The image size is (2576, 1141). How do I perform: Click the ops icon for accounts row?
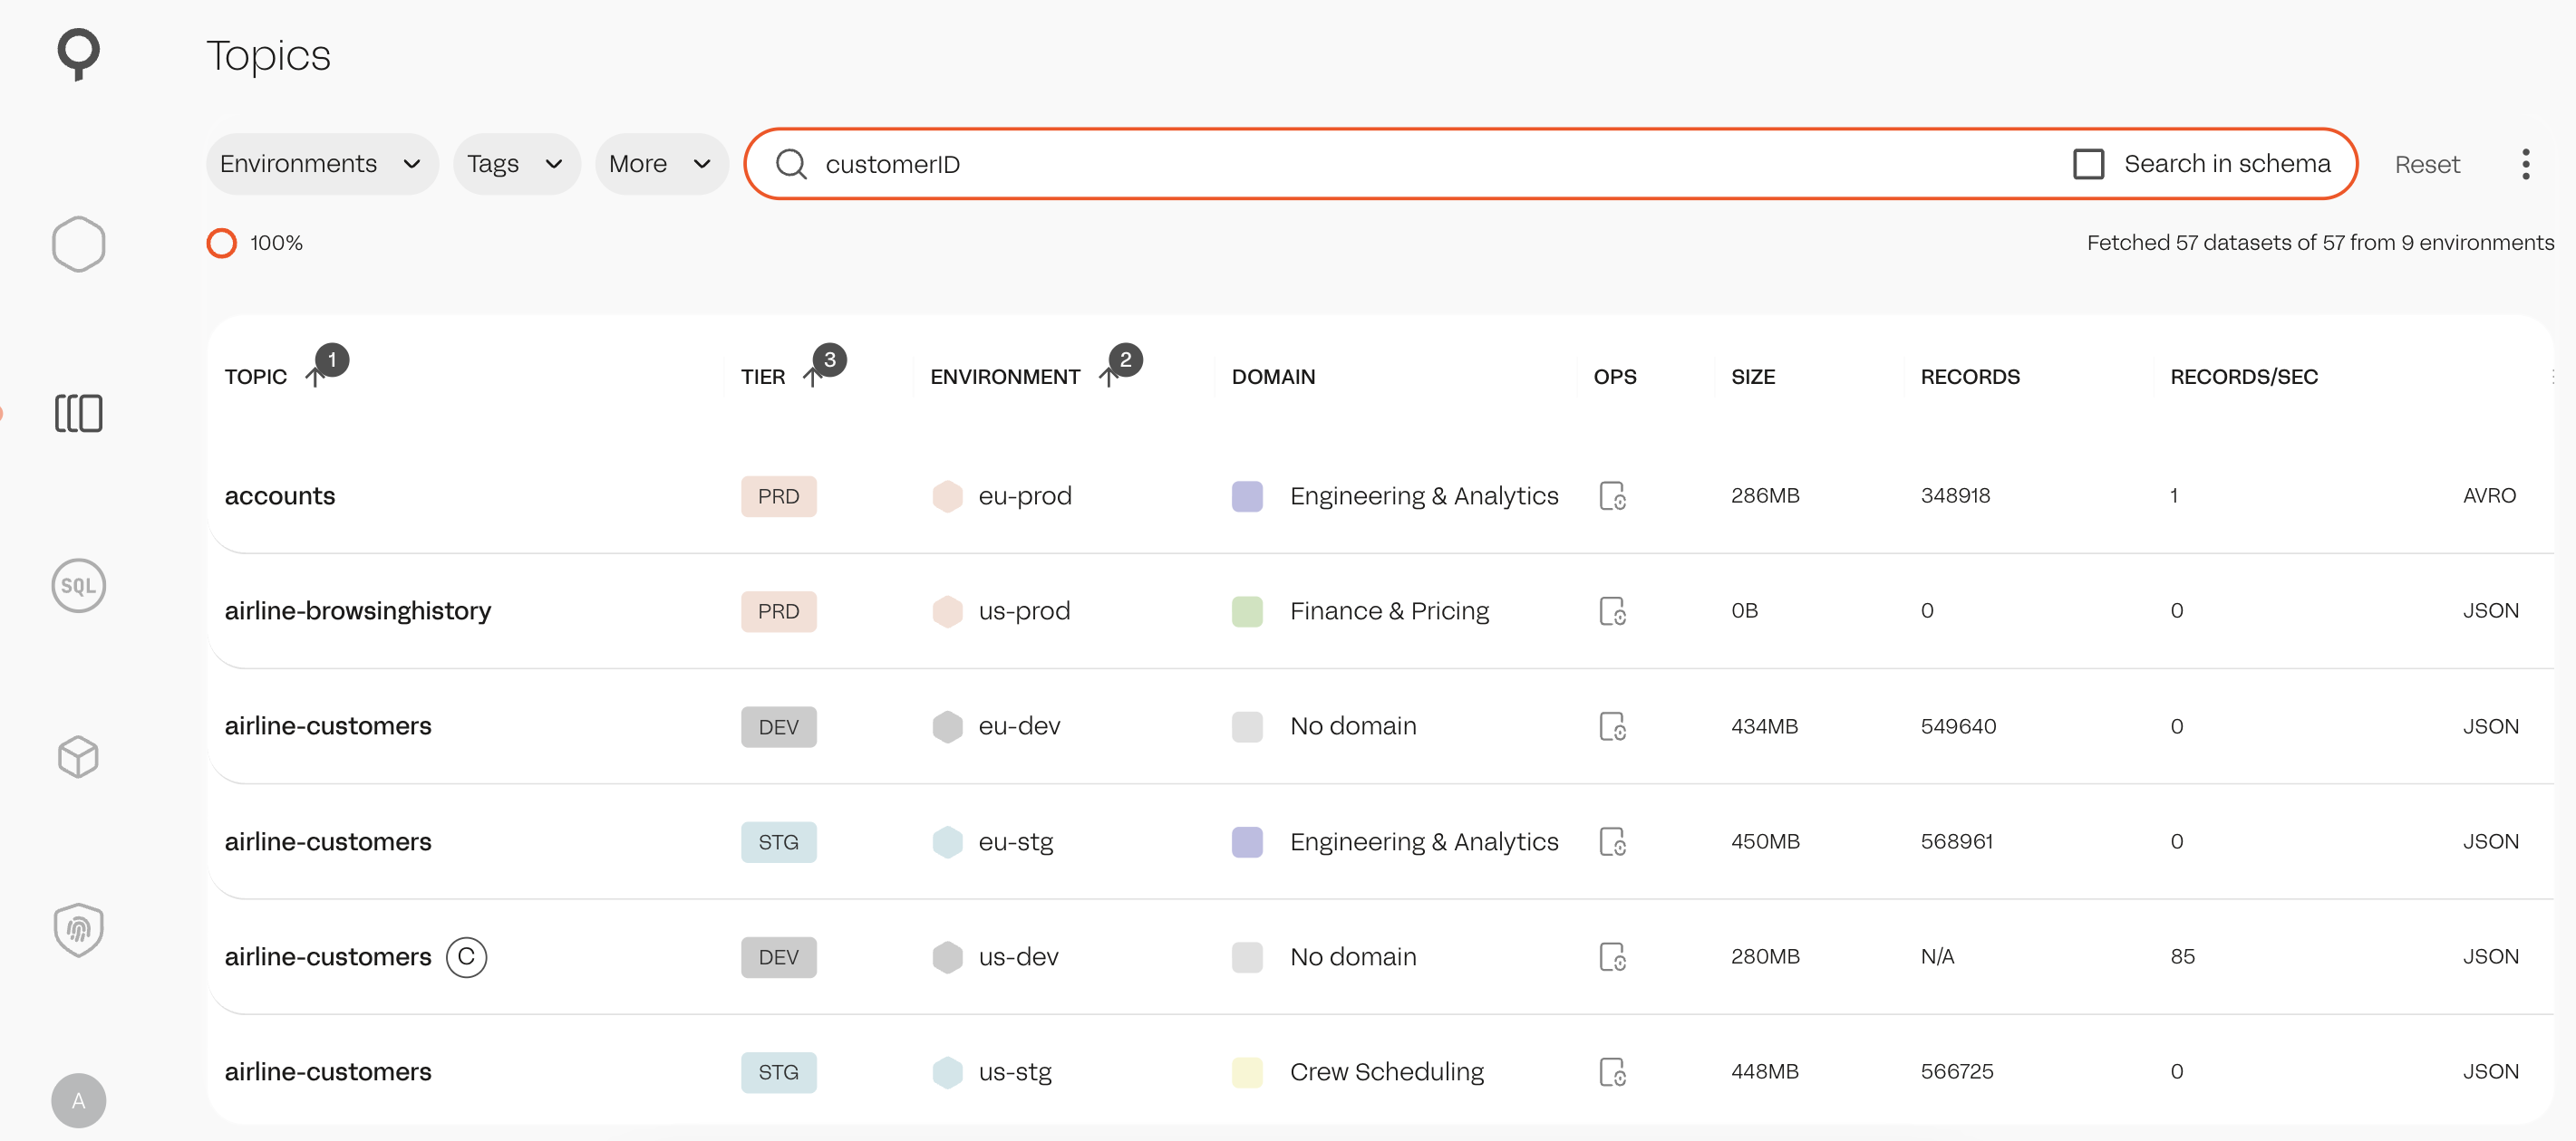[x=1612, y=495]
